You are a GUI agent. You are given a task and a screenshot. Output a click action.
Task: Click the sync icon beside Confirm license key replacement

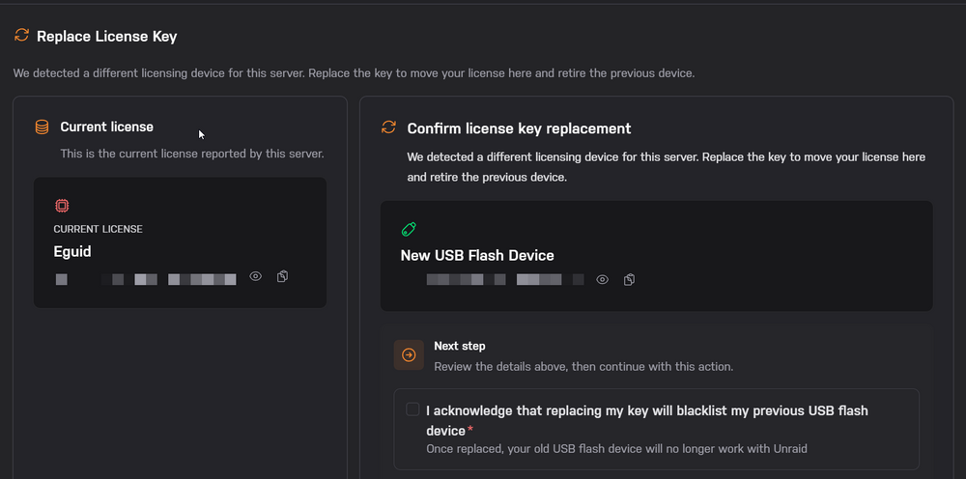[x=388, y=127]
